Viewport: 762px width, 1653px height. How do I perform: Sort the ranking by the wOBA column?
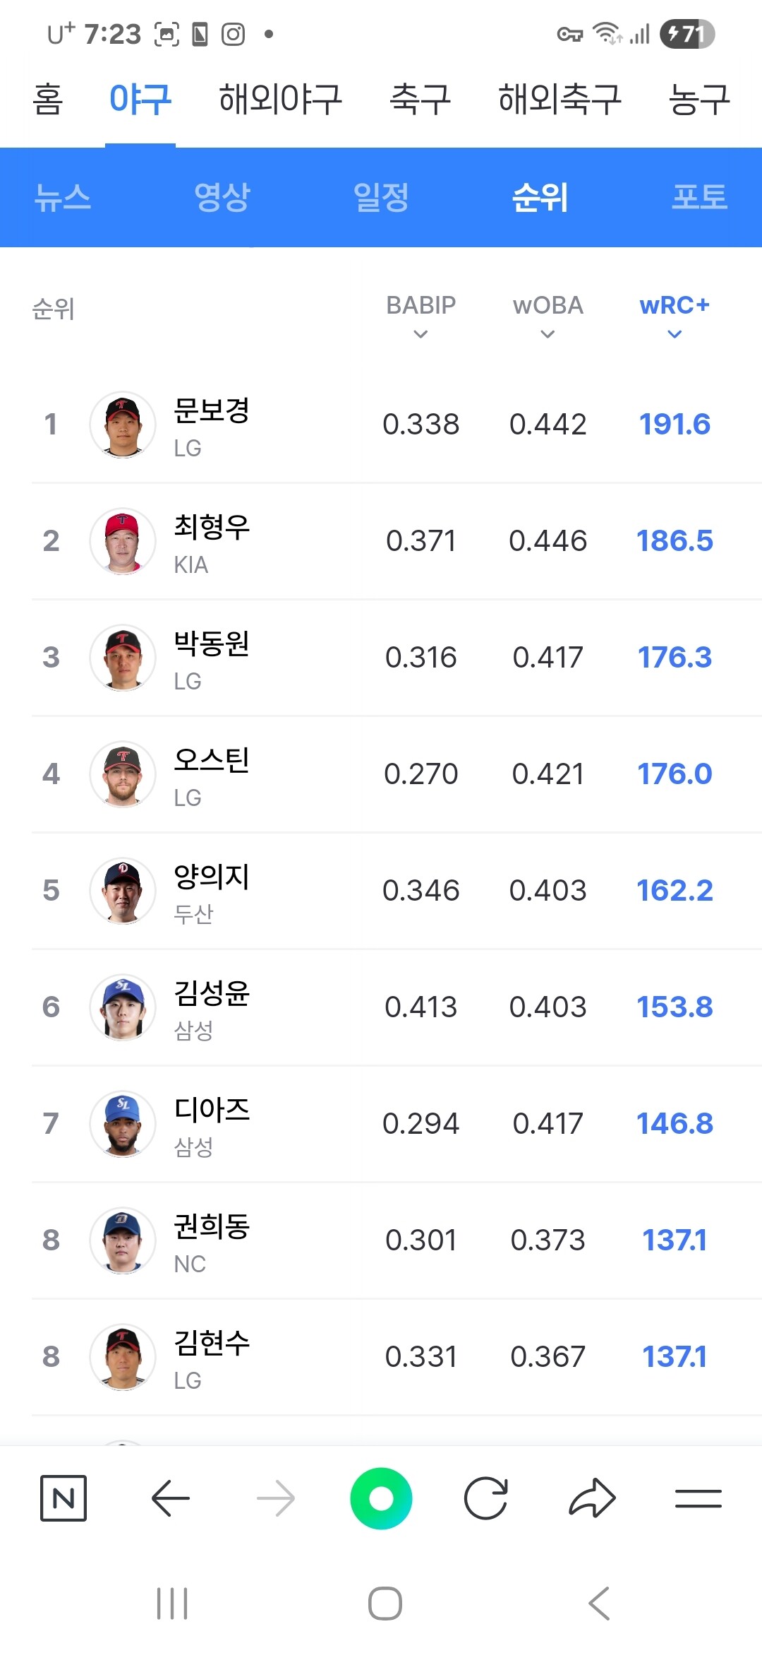pyautogui.click(x=548, y=316)
